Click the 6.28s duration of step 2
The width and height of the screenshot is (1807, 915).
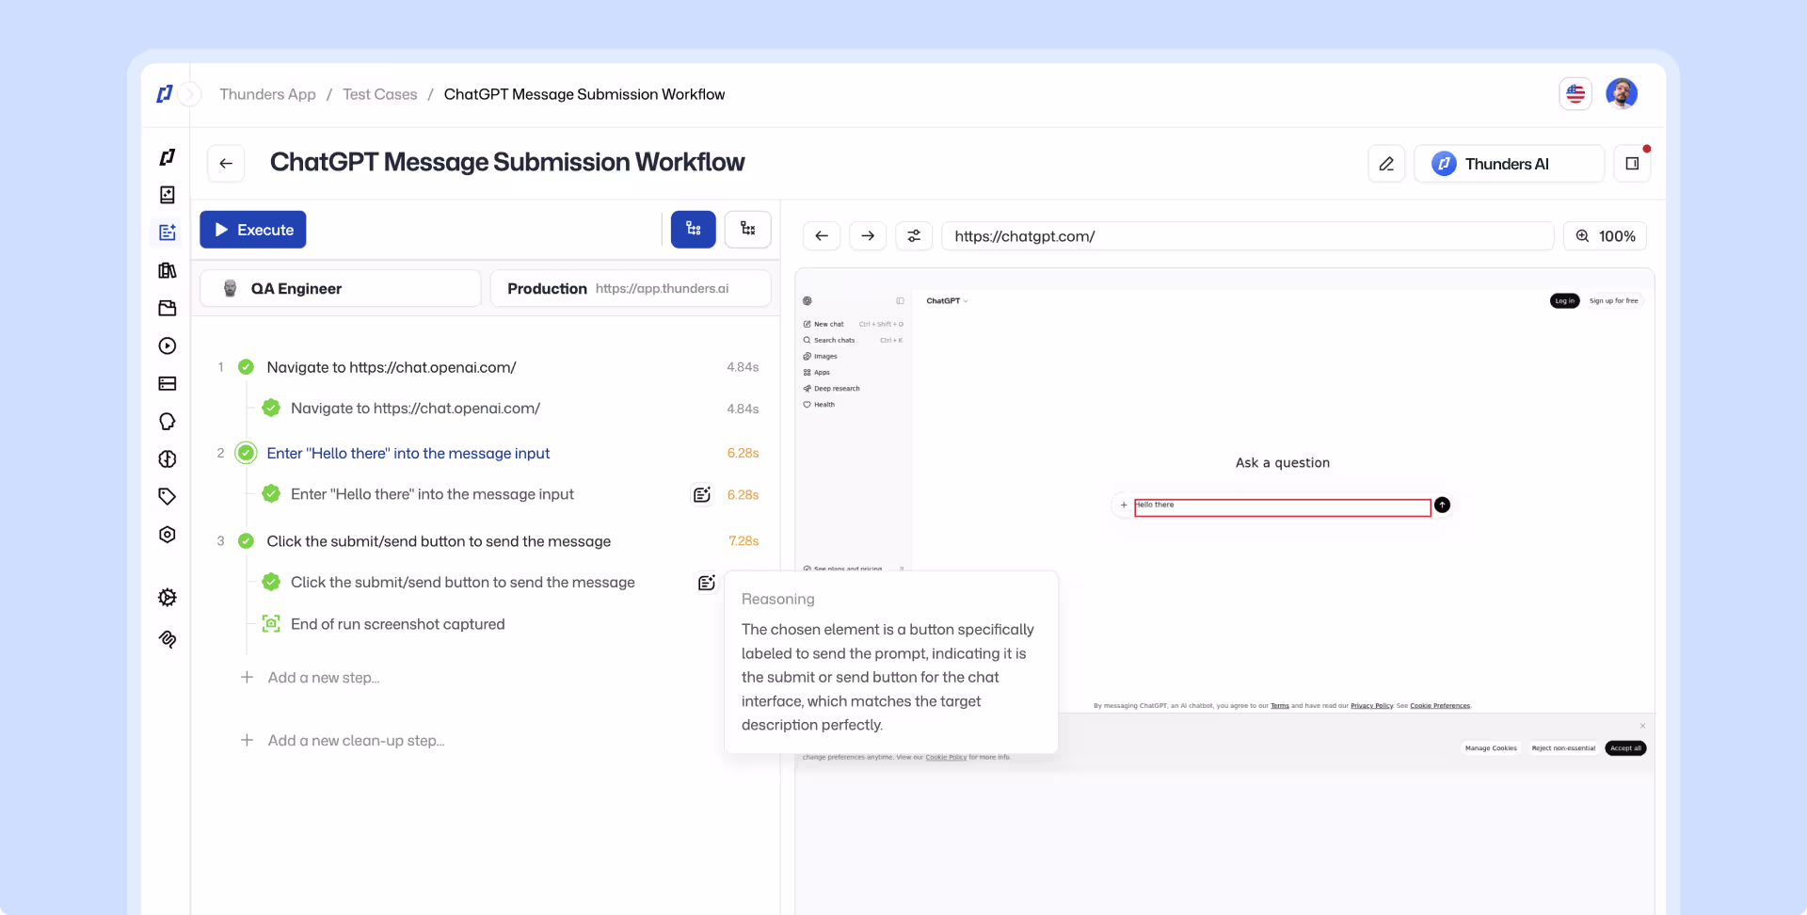tap(743, 453)
